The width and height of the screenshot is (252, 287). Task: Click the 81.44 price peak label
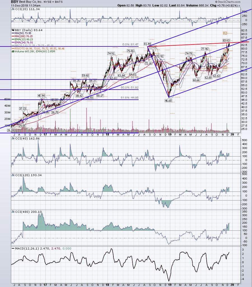[147, 44]
